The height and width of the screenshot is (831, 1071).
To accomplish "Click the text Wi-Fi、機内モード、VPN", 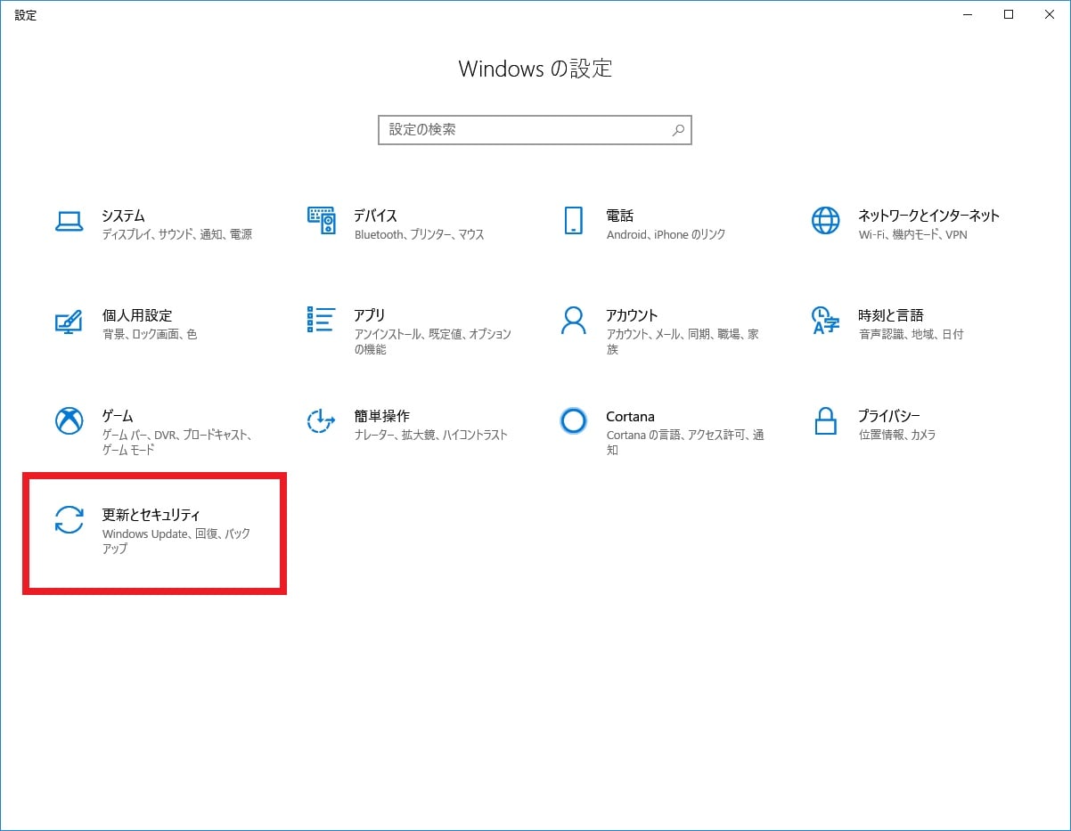I will (x=912, y=235).
